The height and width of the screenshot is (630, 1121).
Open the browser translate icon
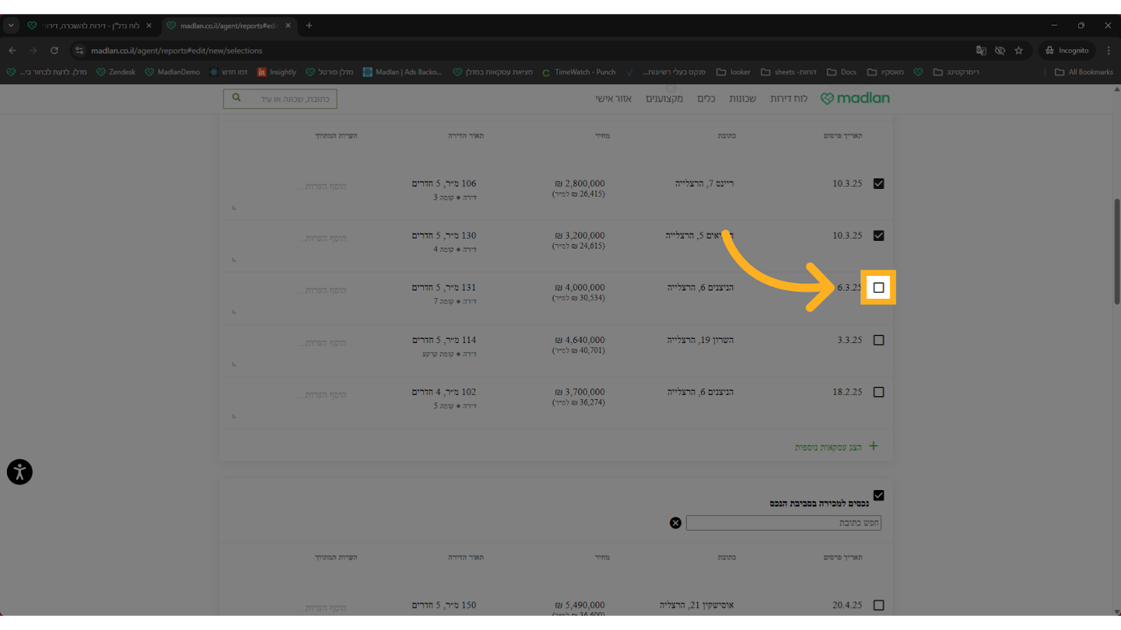point(981,50)
